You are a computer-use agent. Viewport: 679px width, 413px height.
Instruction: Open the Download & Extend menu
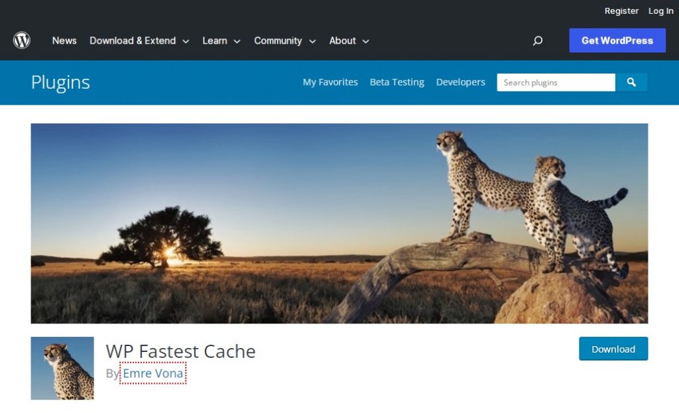(x=133, y=40)
